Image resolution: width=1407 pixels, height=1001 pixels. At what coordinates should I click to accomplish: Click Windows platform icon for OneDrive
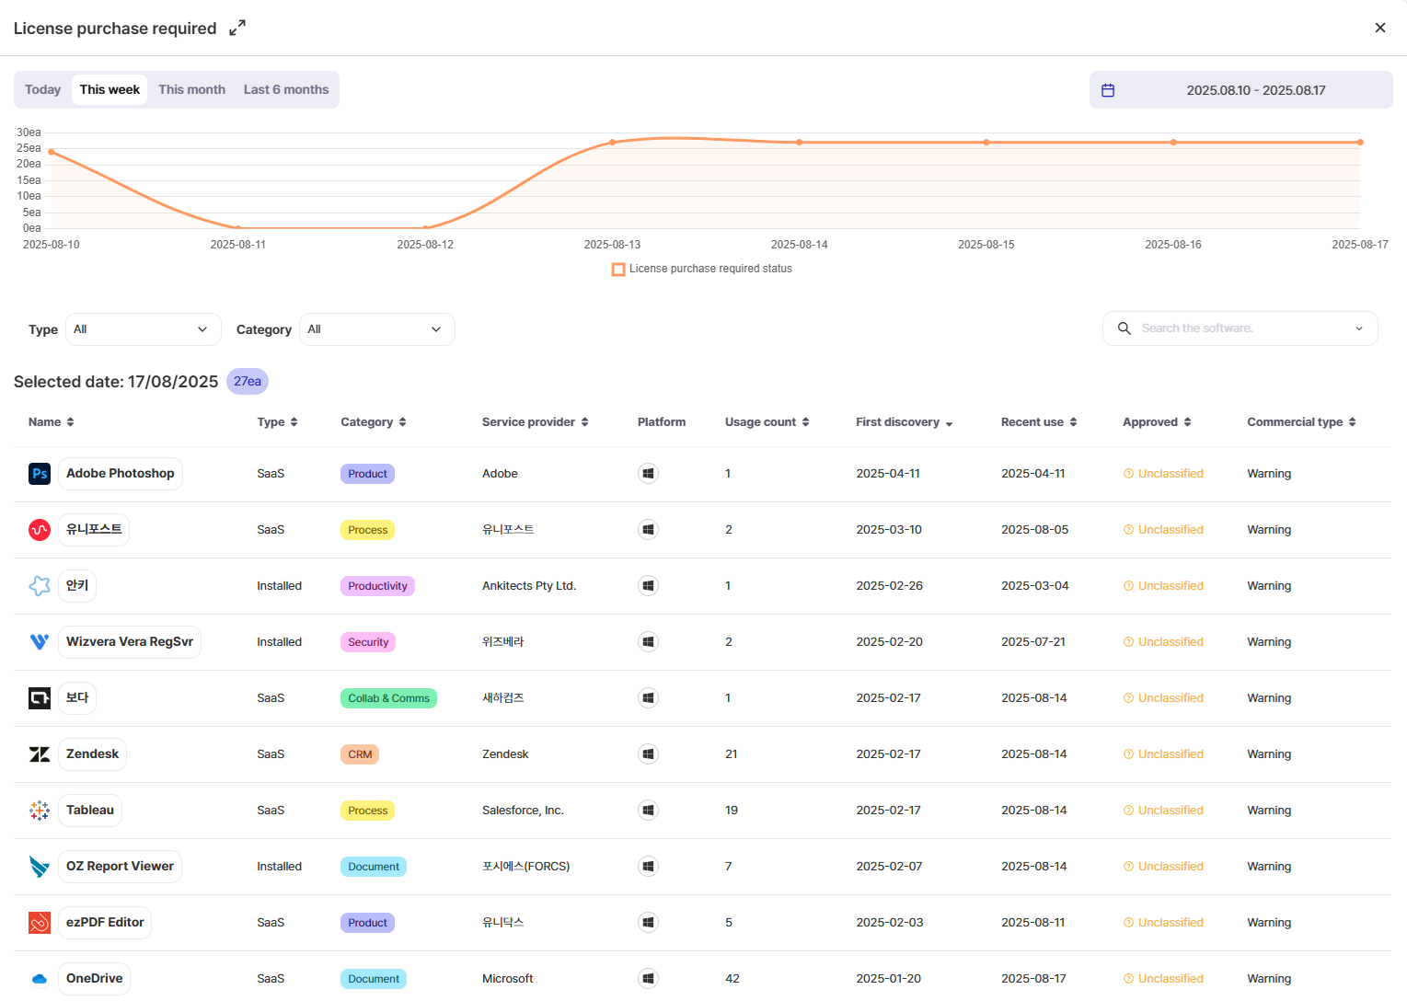coord(649,979)
